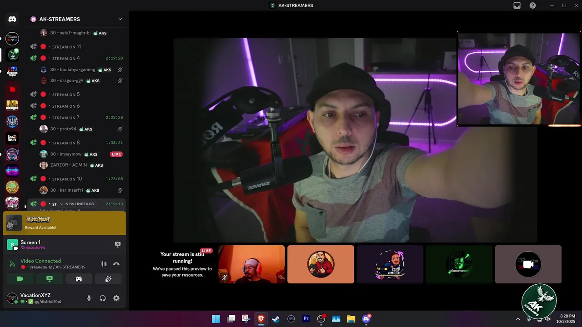Screen dimensions: 582x327
Task: Click Stream on 12 / AK-STREAMERS link
Action: tap(57, 267)
